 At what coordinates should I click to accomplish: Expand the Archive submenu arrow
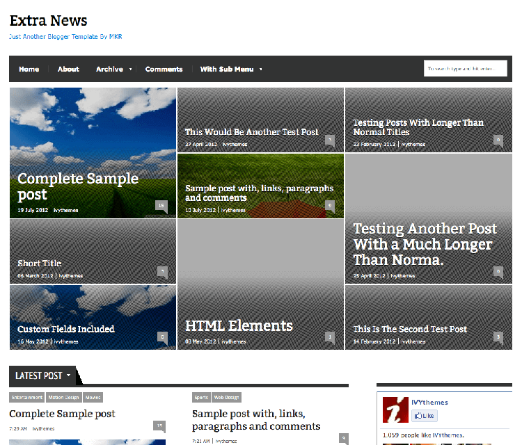coord(131,69)
